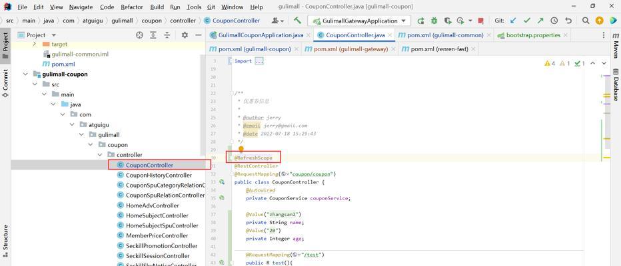Switch to pom.xml (renren-fast) tab
Image resolution: width=621 pixels, height=266 pixels.
click(439, 49)
